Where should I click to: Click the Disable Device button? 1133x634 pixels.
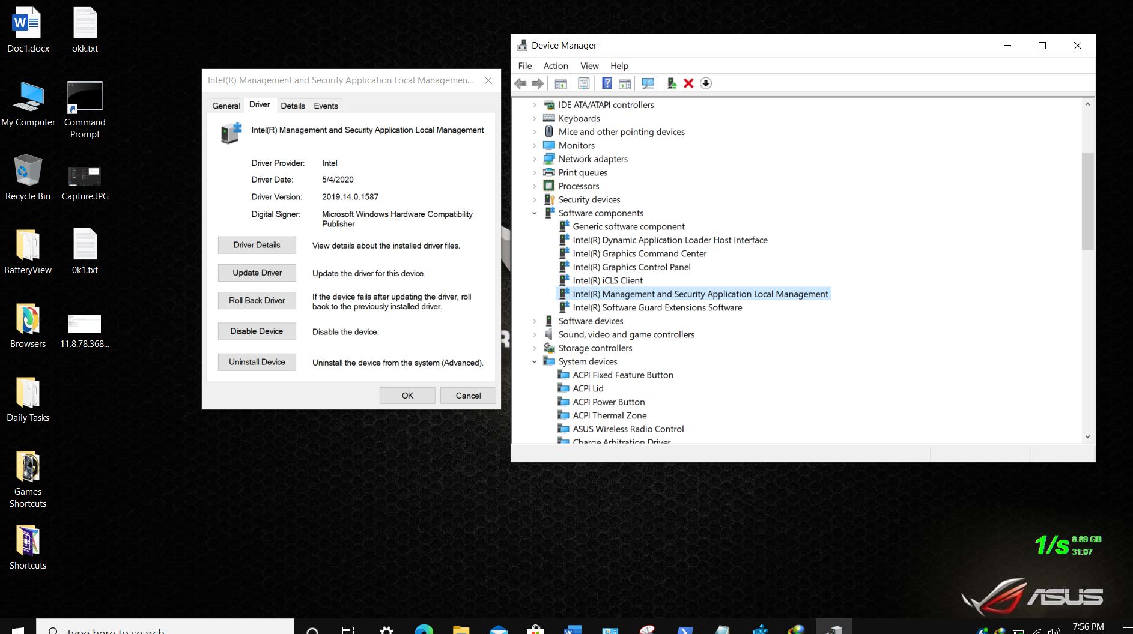coord(257,331)
